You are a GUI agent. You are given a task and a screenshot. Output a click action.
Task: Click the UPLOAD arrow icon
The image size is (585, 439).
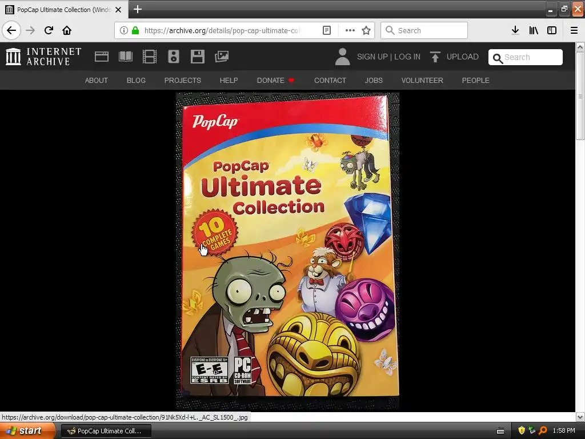tap(435, 57)
